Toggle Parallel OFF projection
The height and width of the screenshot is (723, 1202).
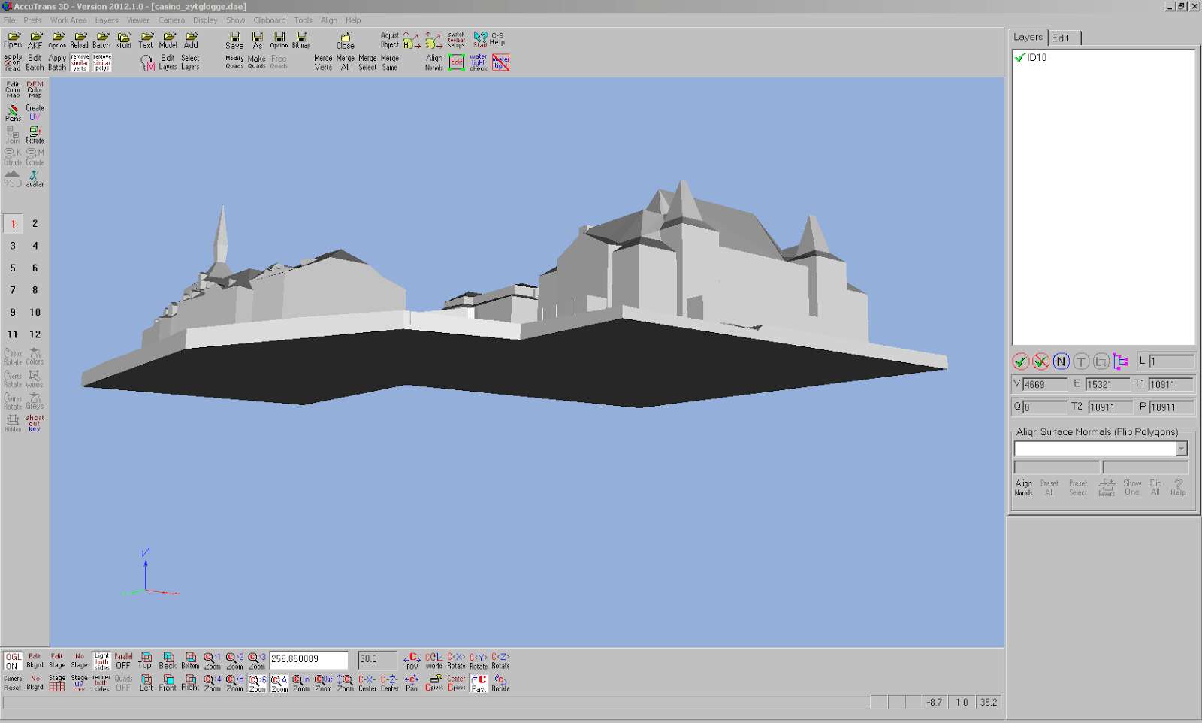pos(123,661)
